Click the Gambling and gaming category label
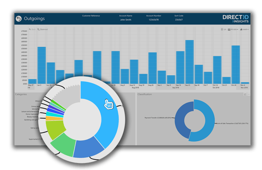The height and width of the screenshot is (170, 262). [x=31, y=120]
